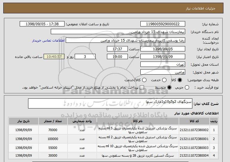Click product code 2132111072380004

(x=194, y=155)
